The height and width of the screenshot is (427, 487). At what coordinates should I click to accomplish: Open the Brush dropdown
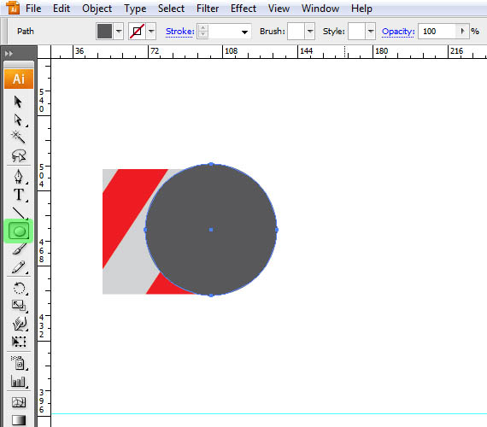point(310,31)
